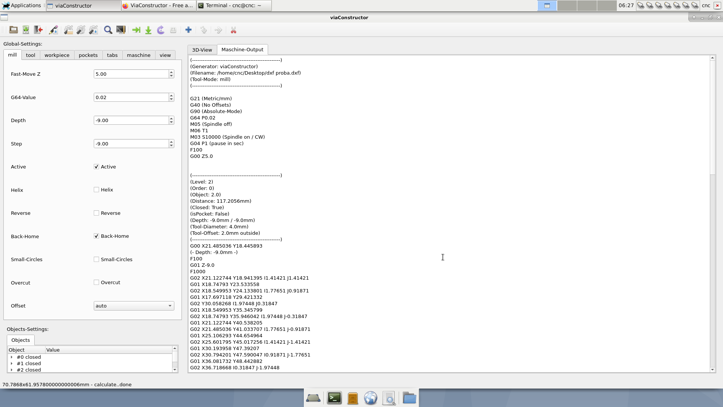Click the Open file folder icon

pyautogui.click(x=14, y=30)
